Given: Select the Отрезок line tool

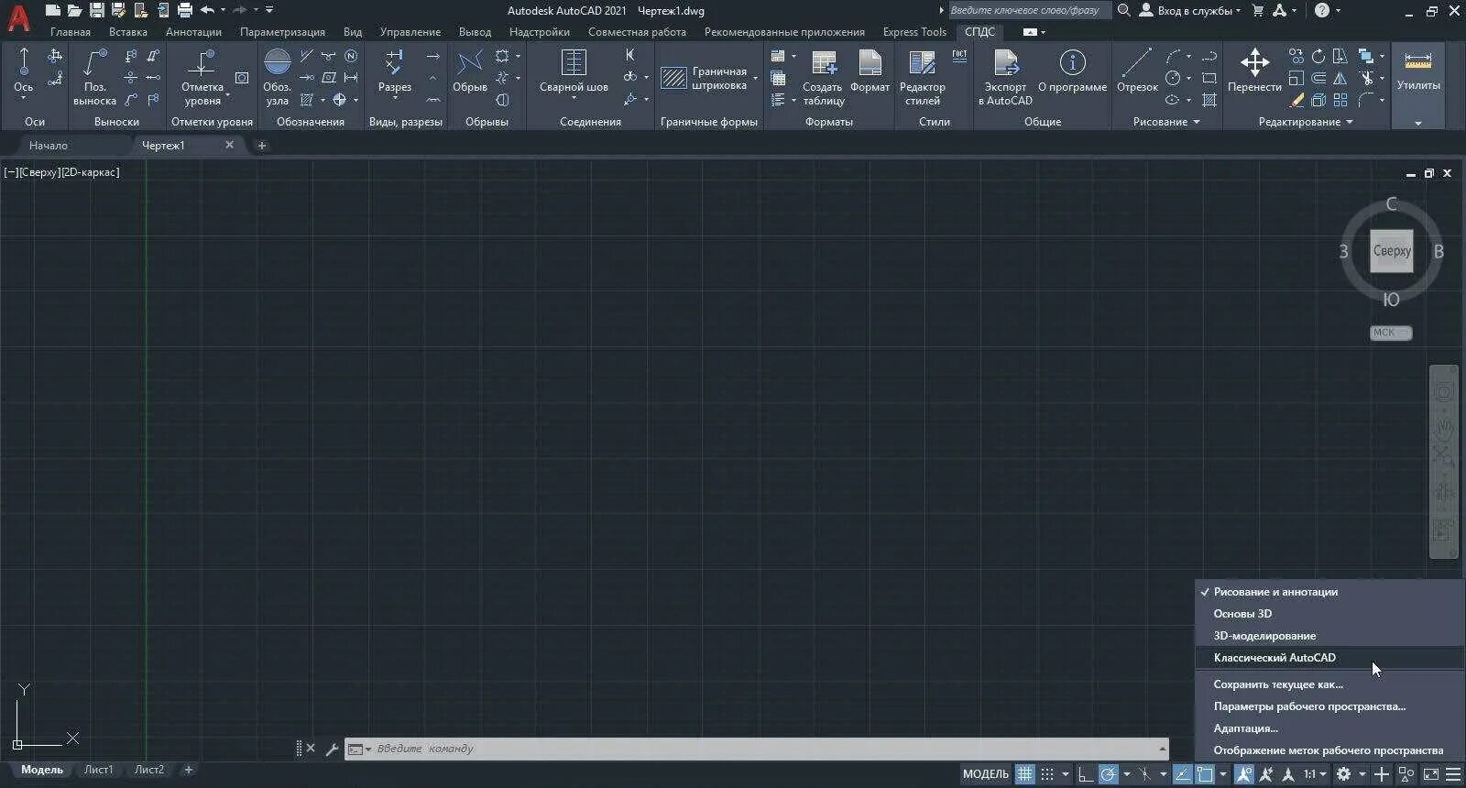Looking at the screenshot, I should coord(1137,71).
